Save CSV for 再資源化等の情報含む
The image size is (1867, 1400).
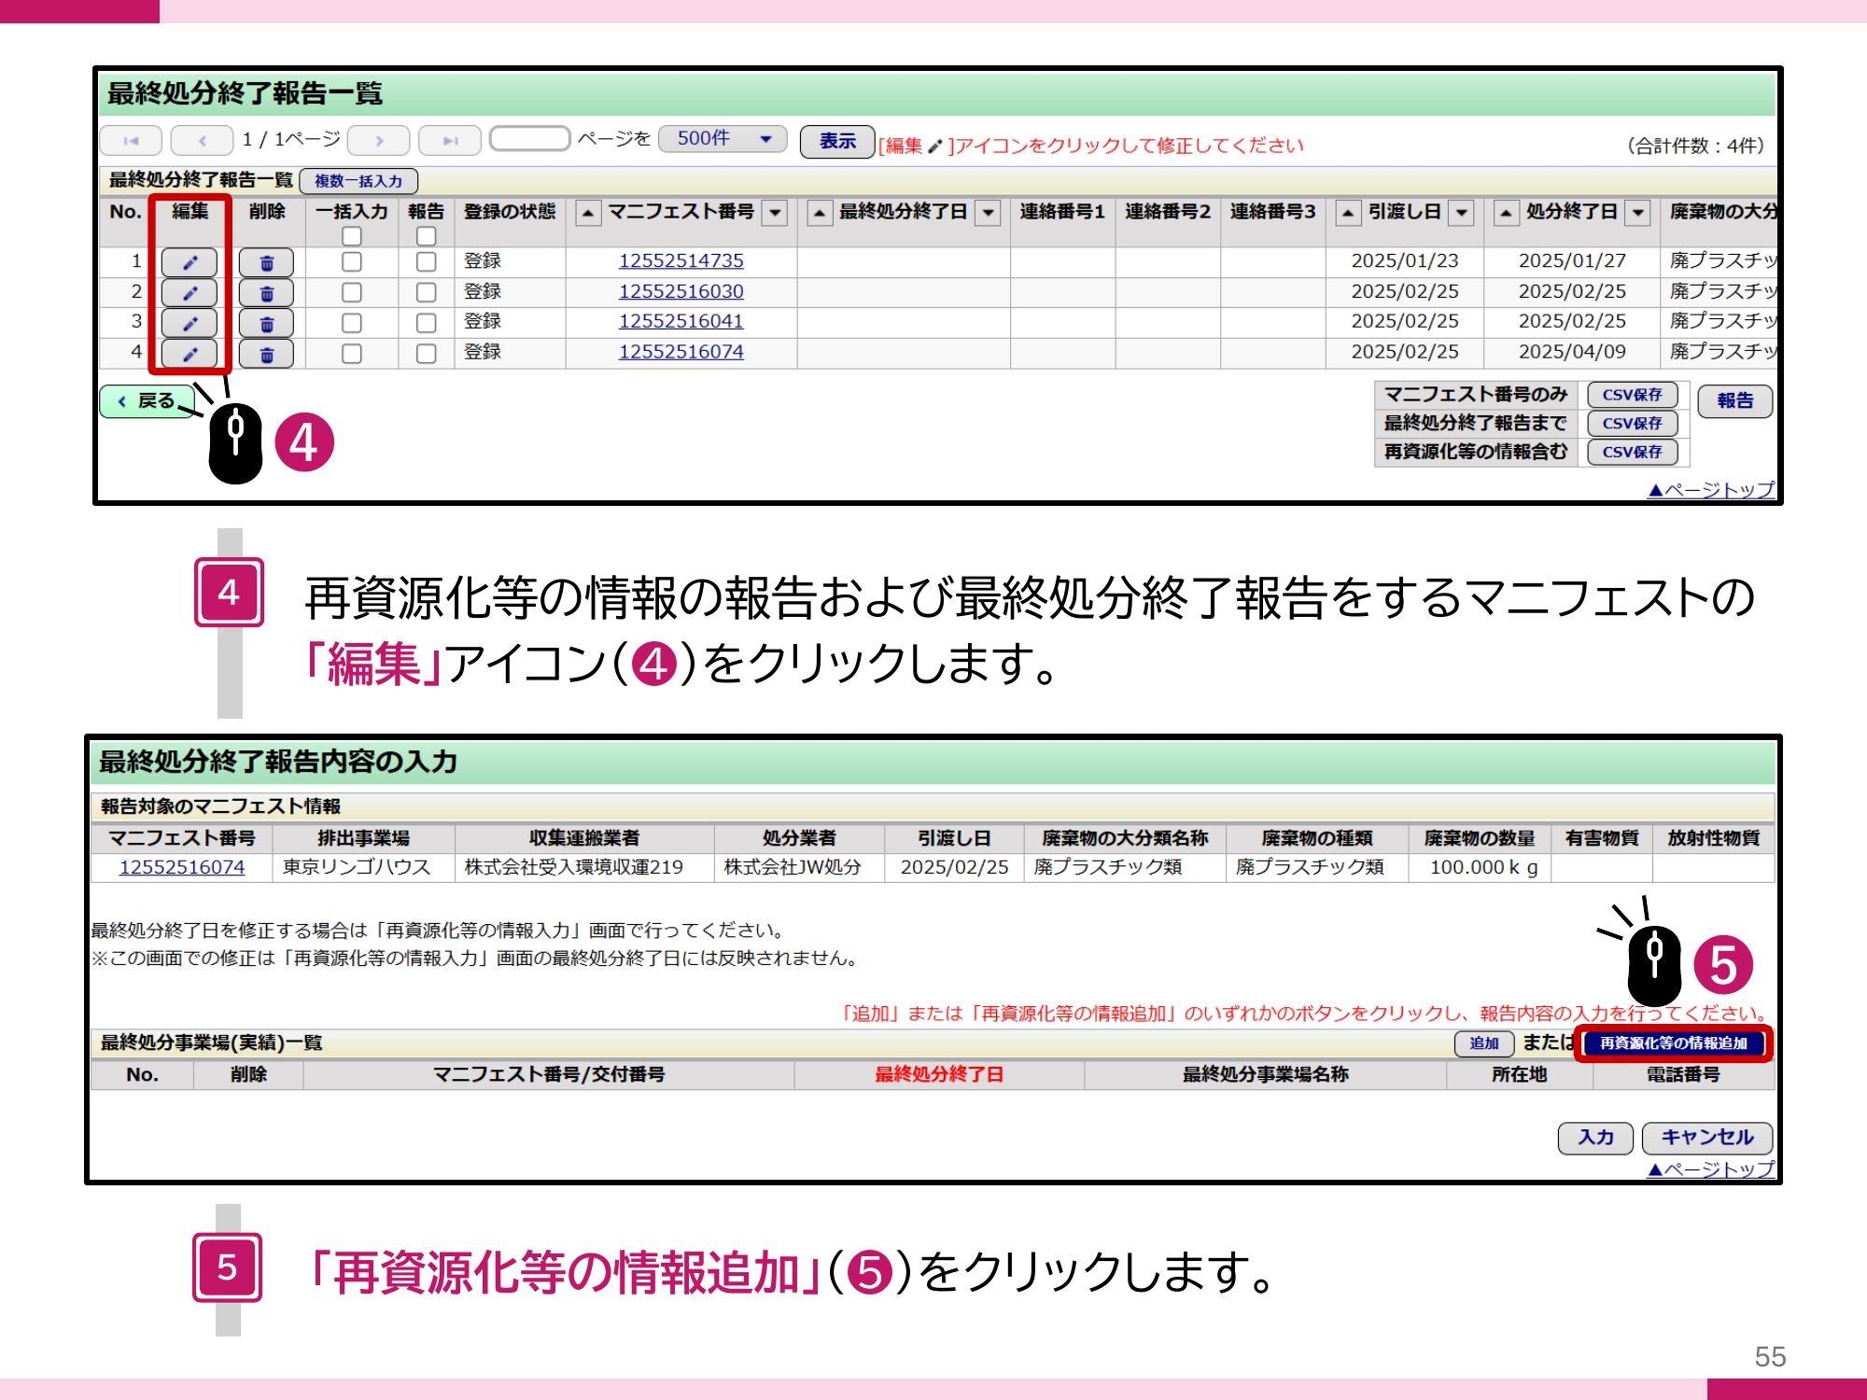[1632, 453]
